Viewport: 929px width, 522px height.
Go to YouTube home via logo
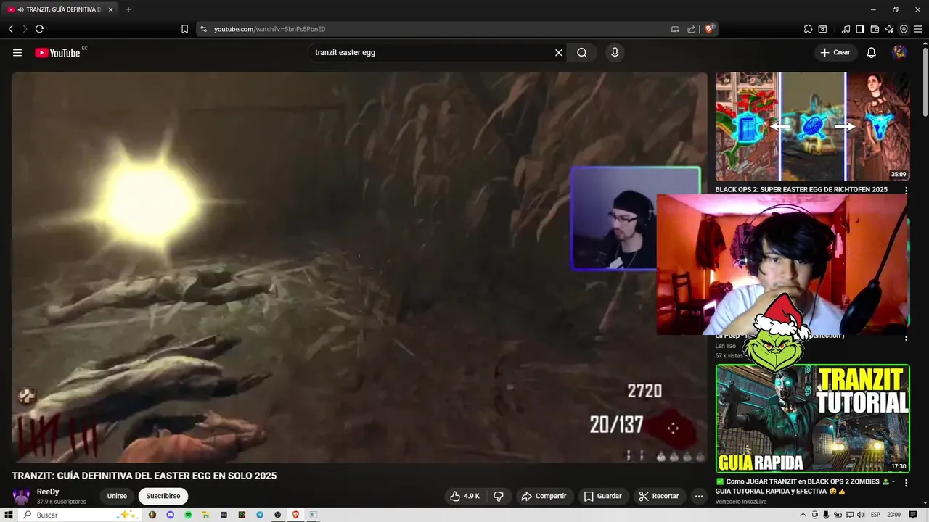(x=57, y=53)
